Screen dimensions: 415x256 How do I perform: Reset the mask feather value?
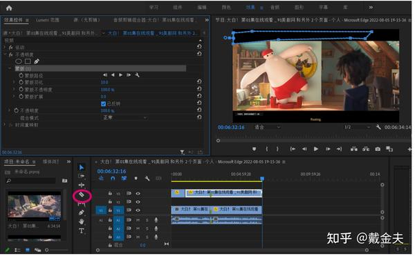click(x=199, y=82)
